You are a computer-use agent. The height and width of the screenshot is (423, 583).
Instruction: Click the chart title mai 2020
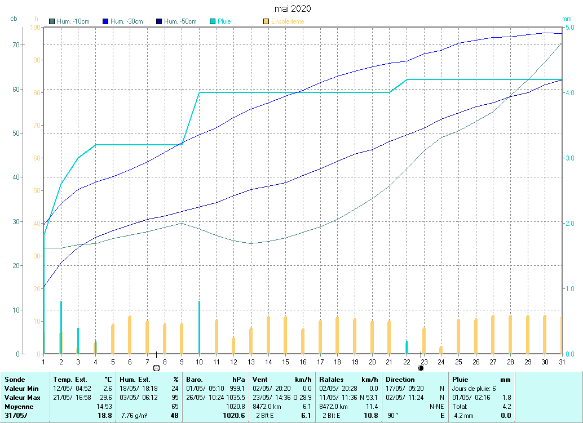(x=292, y=8)
